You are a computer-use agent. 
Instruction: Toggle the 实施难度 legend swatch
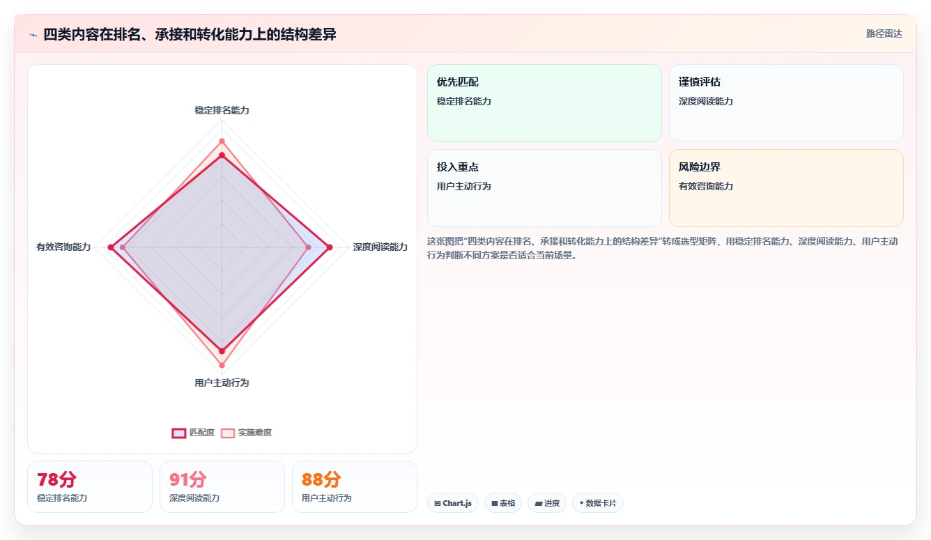click(228, 433)
